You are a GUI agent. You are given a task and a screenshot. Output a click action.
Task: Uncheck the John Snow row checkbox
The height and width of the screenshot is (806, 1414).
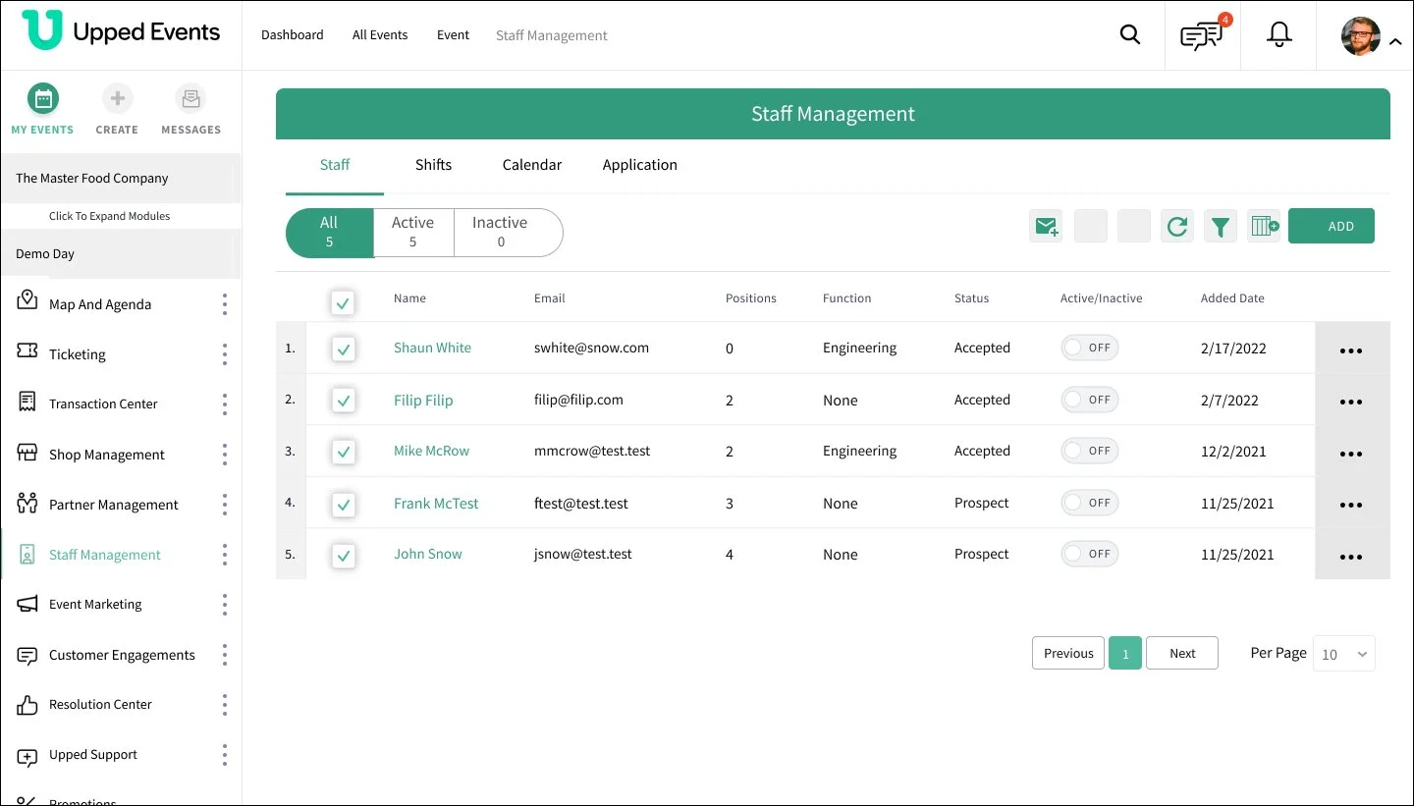pos(343,556)
